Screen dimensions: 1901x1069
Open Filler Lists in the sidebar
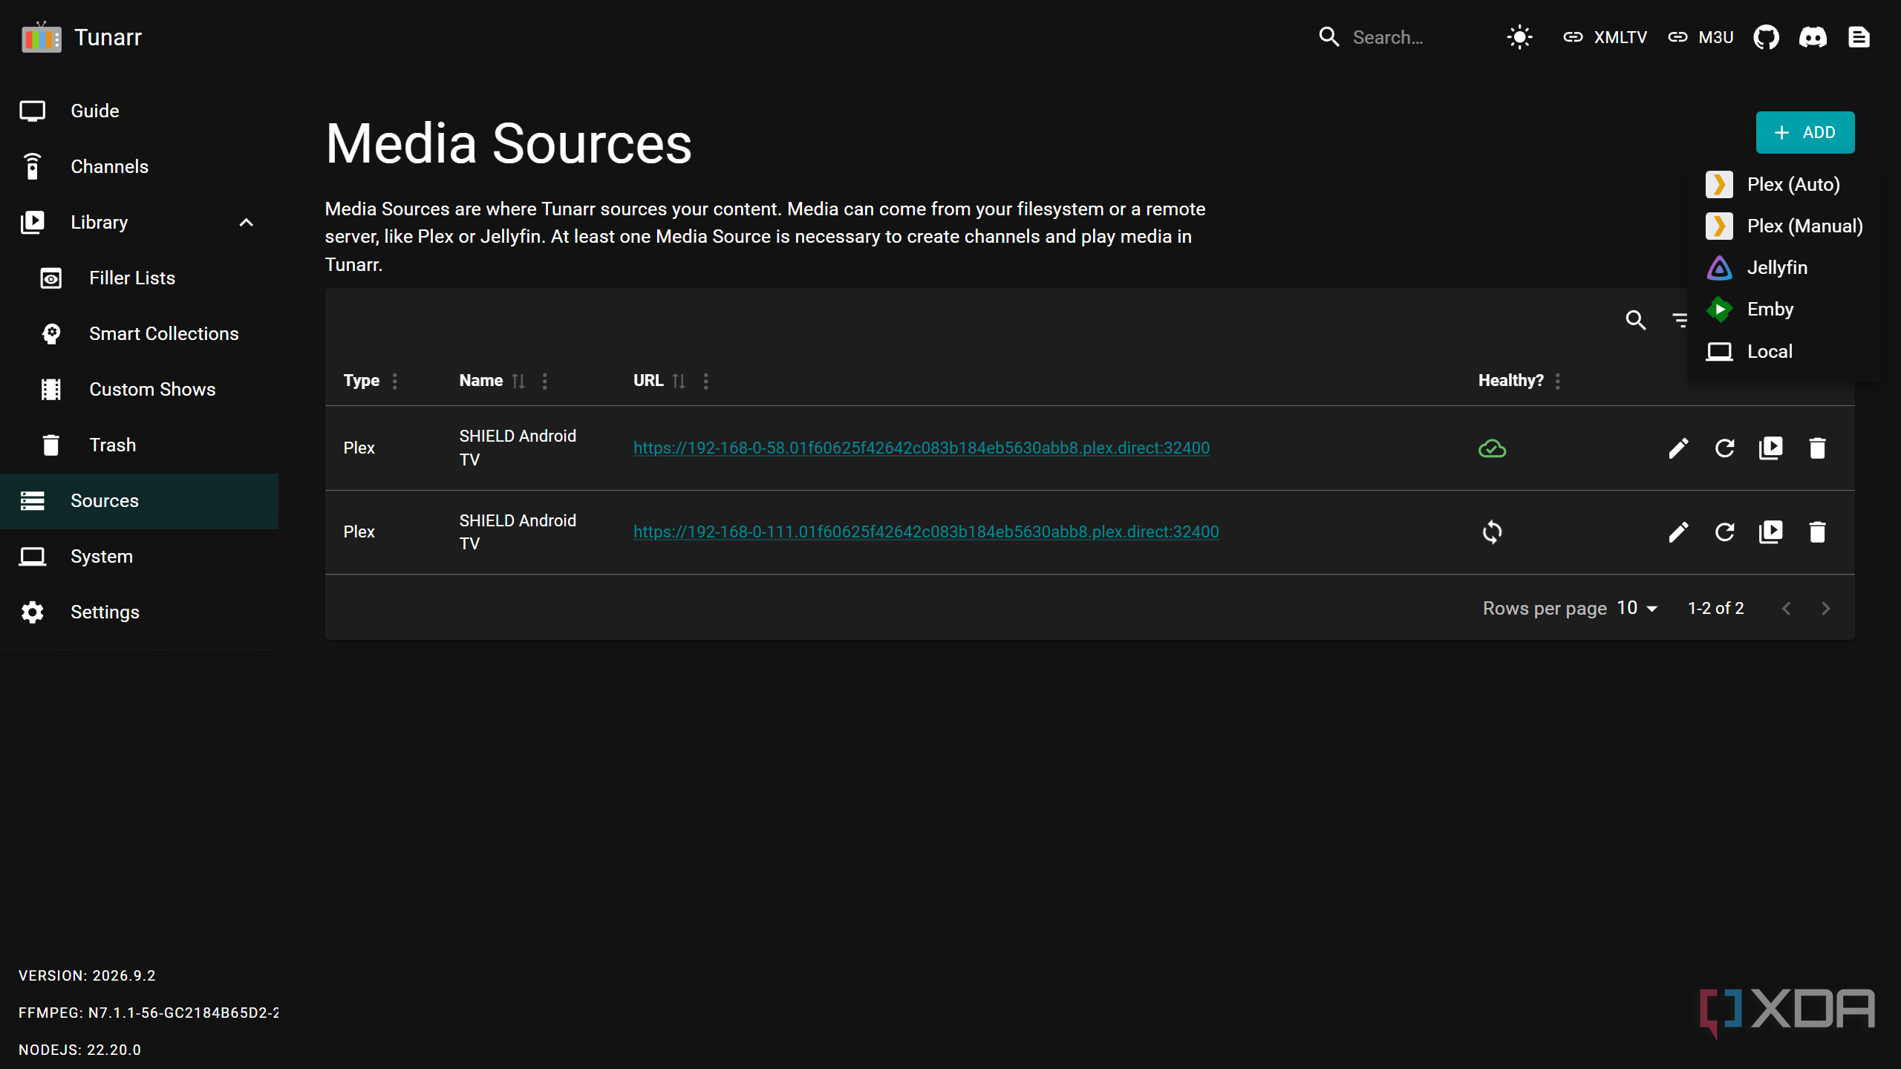140,278
